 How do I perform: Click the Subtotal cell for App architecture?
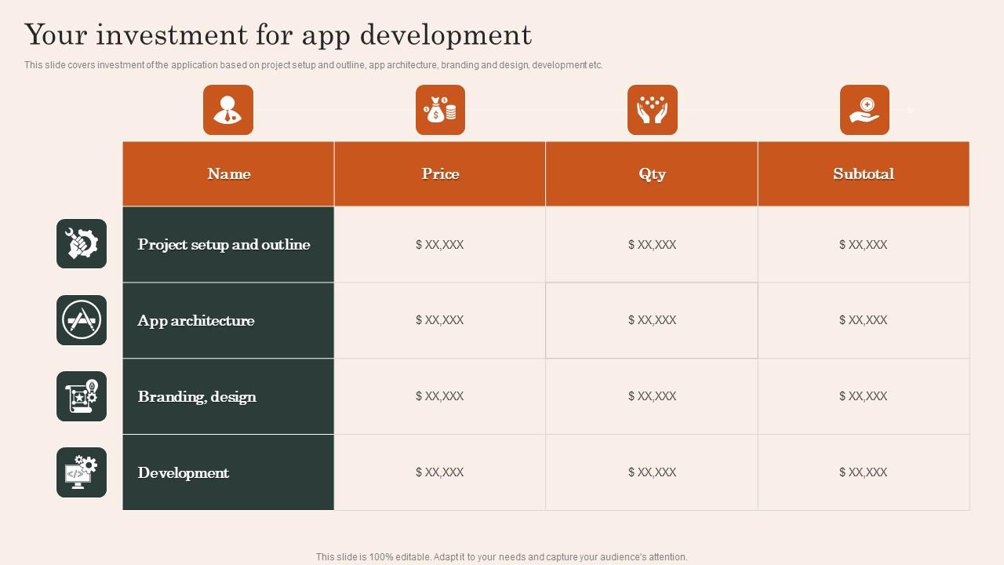coord(864,321)
